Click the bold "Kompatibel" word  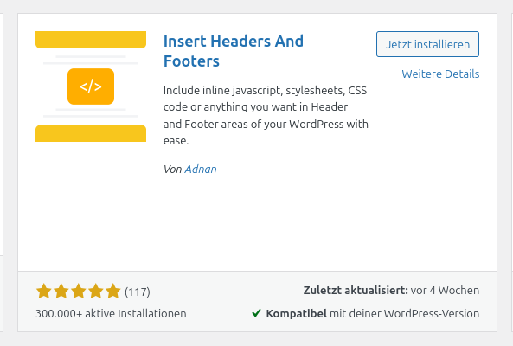[297, 314]
